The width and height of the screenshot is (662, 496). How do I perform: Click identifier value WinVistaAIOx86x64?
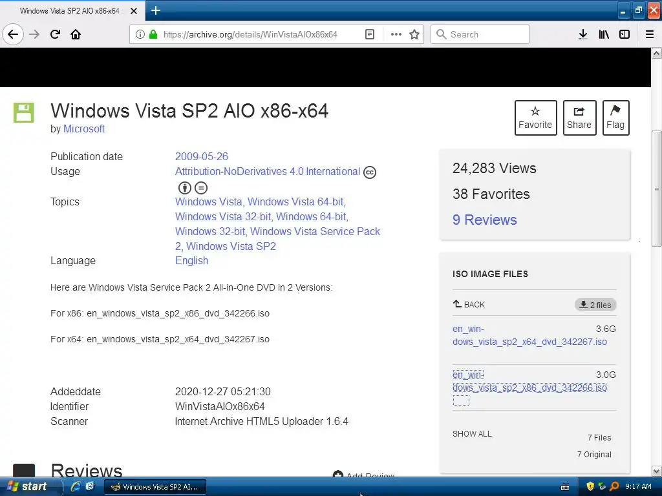click(x=220, y=407)
